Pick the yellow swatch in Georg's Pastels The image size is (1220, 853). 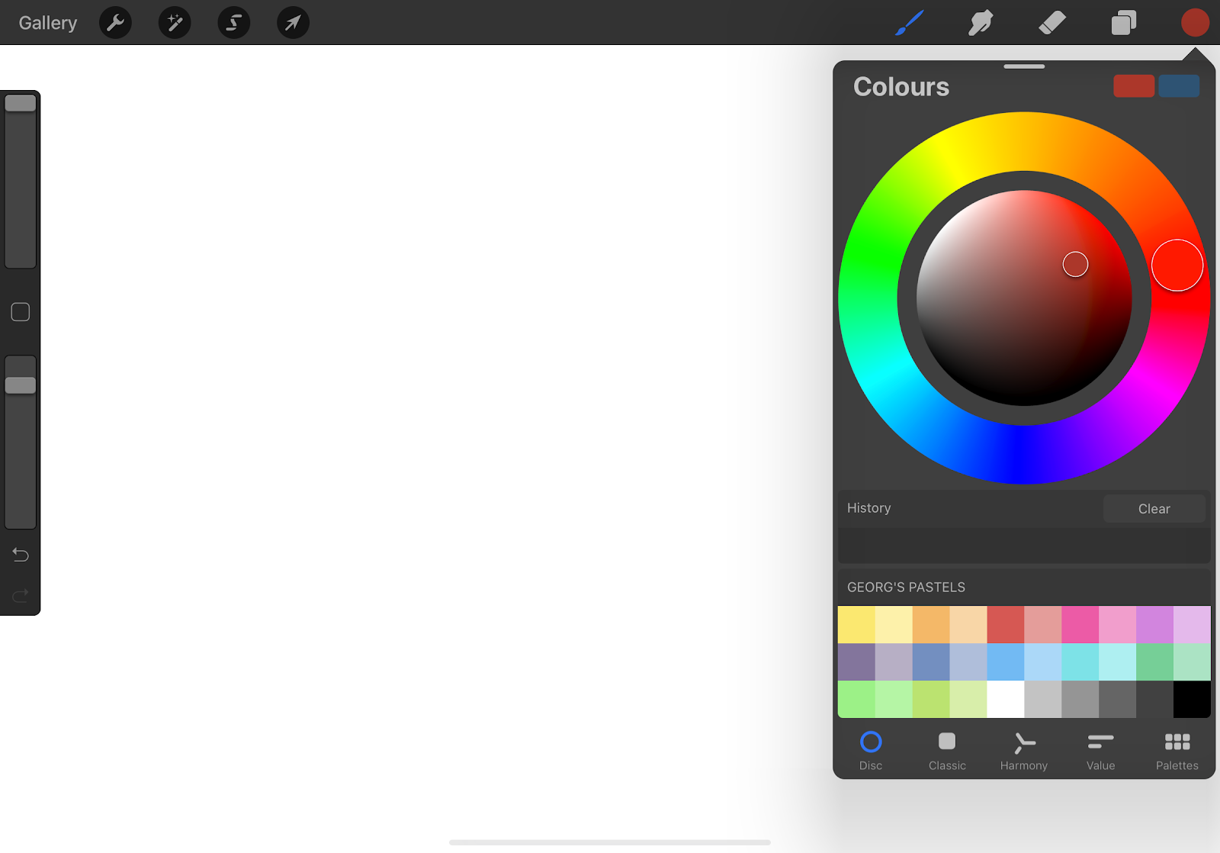[x=856, y=625]
